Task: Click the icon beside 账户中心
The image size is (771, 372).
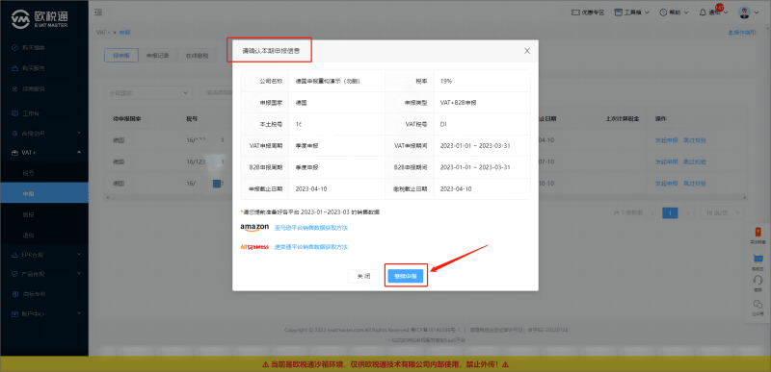Action: pyautogui.click(x=14, y=313)
